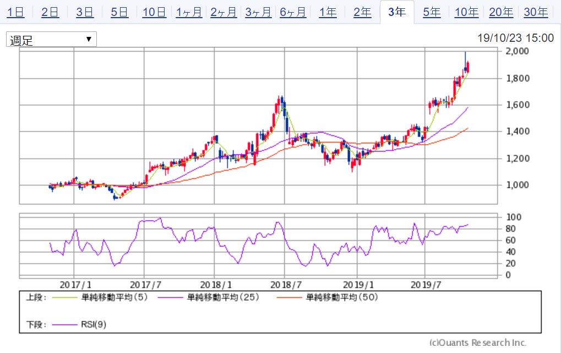
Task: Select the 10日 period tab
Action: click(154, 12)
